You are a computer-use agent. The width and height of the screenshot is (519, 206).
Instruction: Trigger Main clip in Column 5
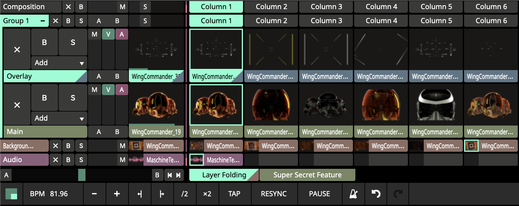click(436, 105)
